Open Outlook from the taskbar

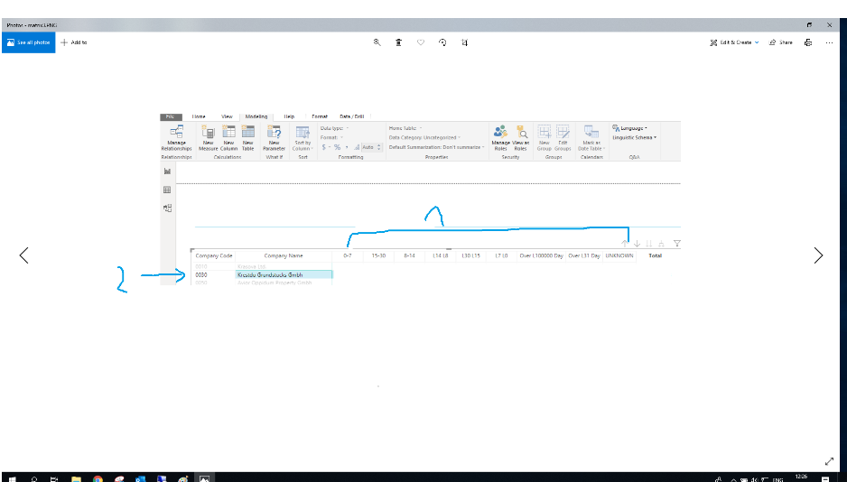140,478
